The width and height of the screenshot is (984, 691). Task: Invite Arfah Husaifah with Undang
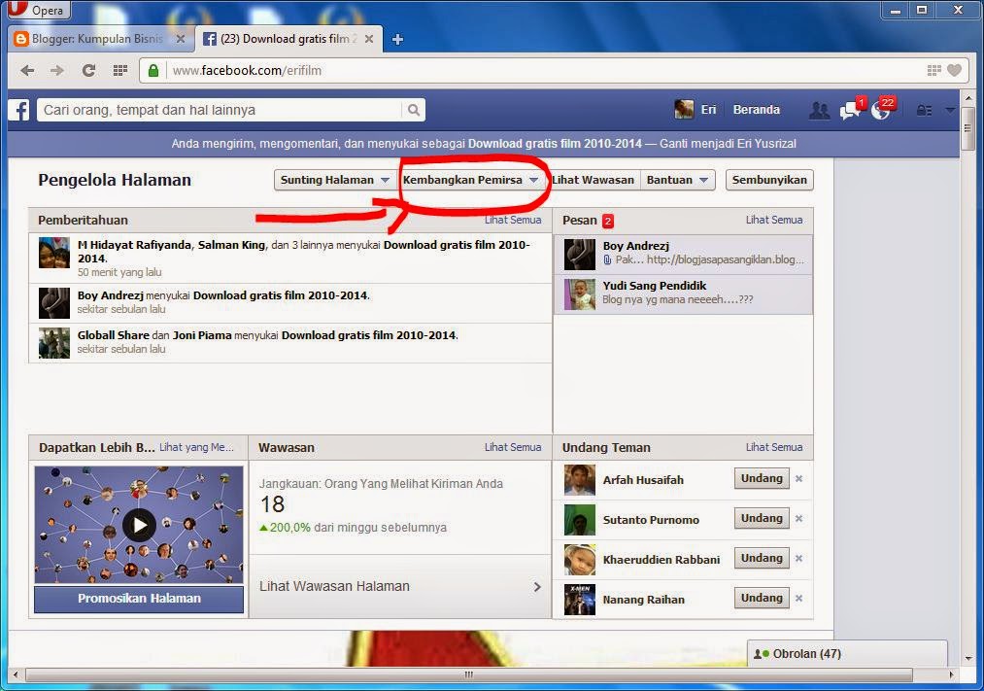tap(762, 478)
